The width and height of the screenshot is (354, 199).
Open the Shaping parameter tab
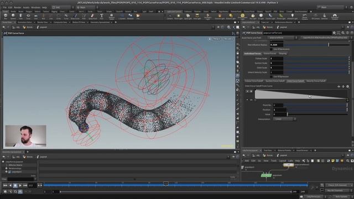point(283,54)
